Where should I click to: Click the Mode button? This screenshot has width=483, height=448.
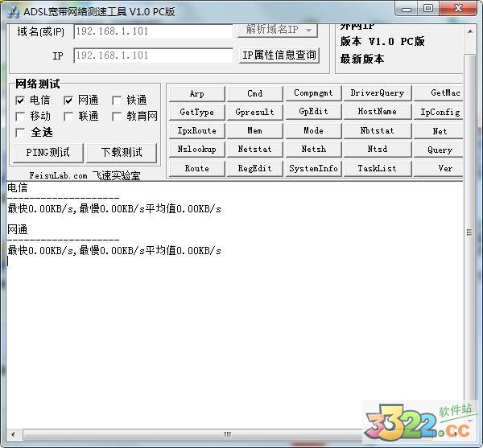coord(313,131)
